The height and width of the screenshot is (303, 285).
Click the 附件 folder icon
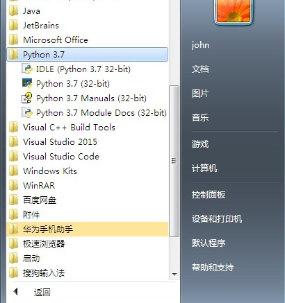tap(13, 215)
